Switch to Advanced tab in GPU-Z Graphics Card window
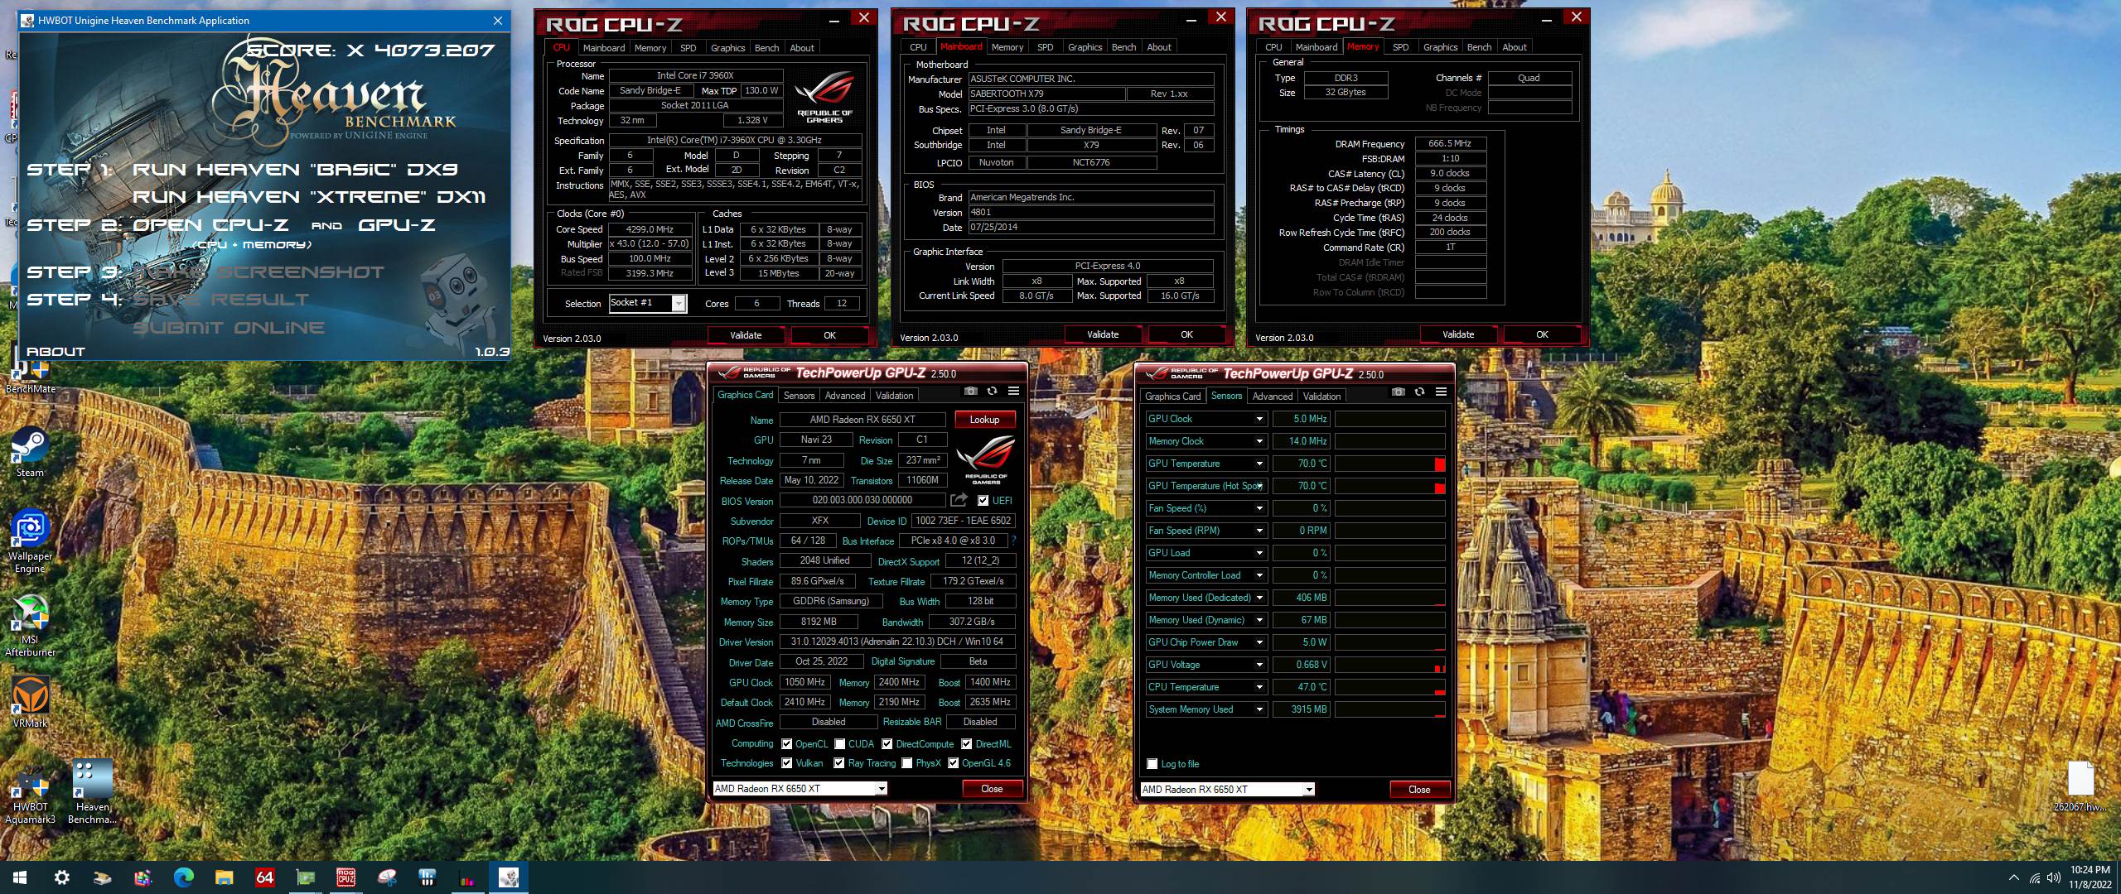Image resolution: width=2121 pixels, height=894 pixels. pyautogui.click(x=845, y=396)
